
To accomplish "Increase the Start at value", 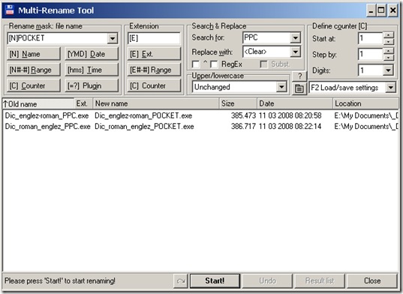I will coord(389,35).
